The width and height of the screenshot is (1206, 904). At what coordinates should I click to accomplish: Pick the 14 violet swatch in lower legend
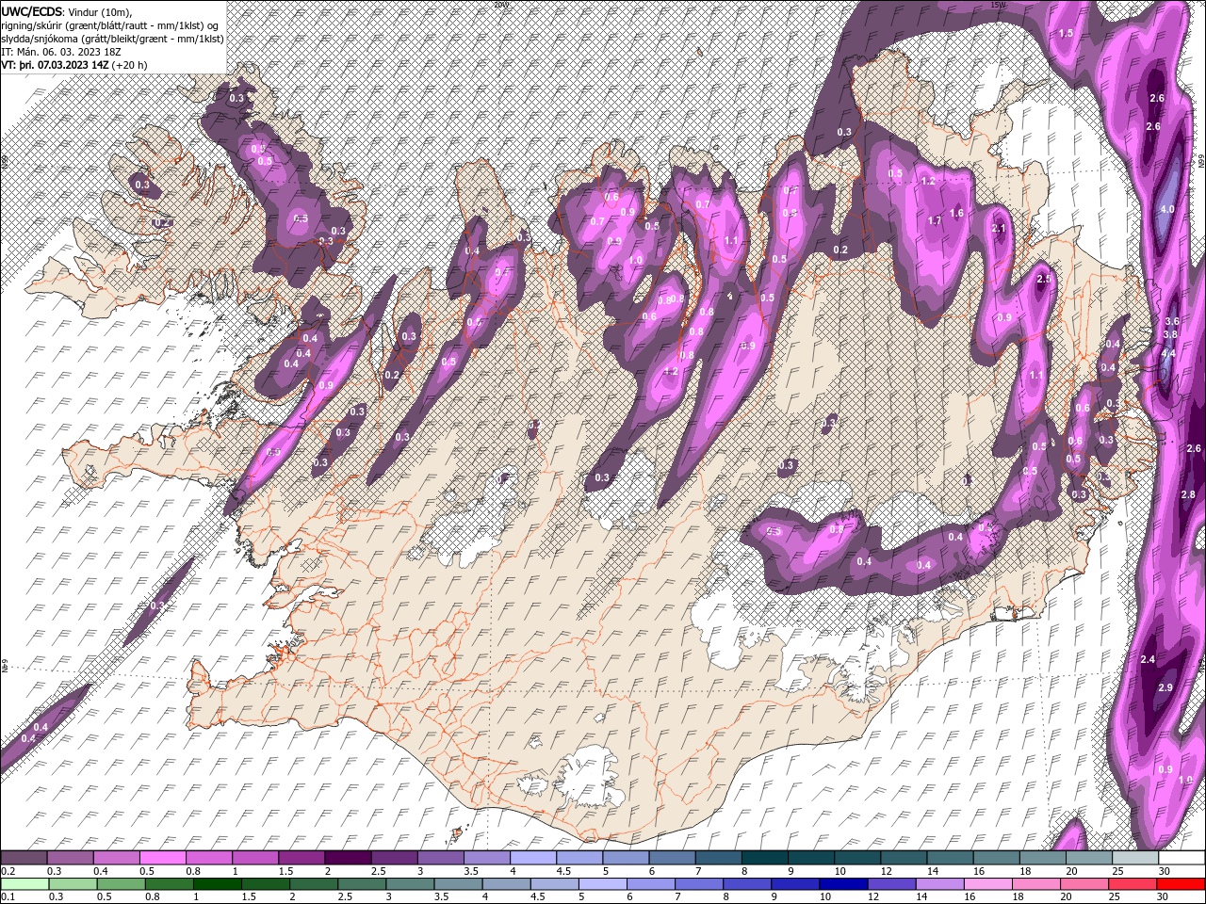tap(940, 884)
